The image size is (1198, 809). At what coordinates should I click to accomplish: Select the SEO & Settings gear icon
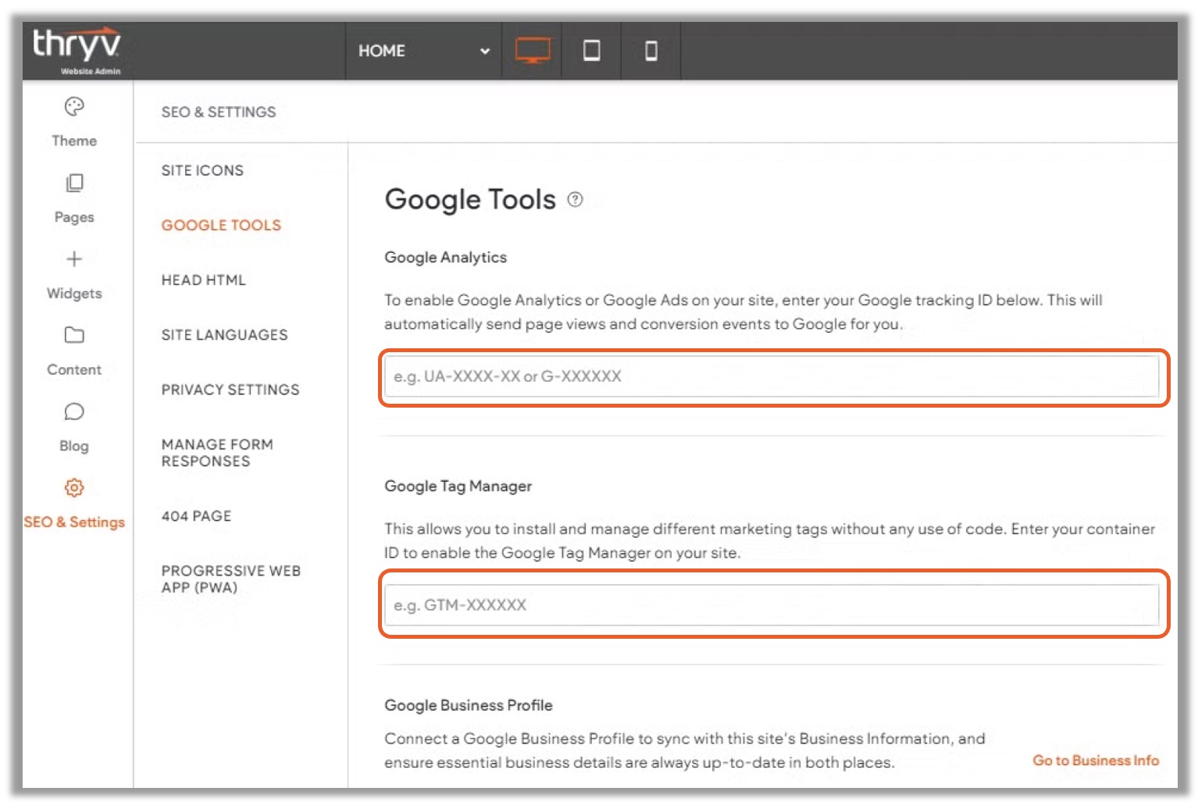[x=74, y=488]
